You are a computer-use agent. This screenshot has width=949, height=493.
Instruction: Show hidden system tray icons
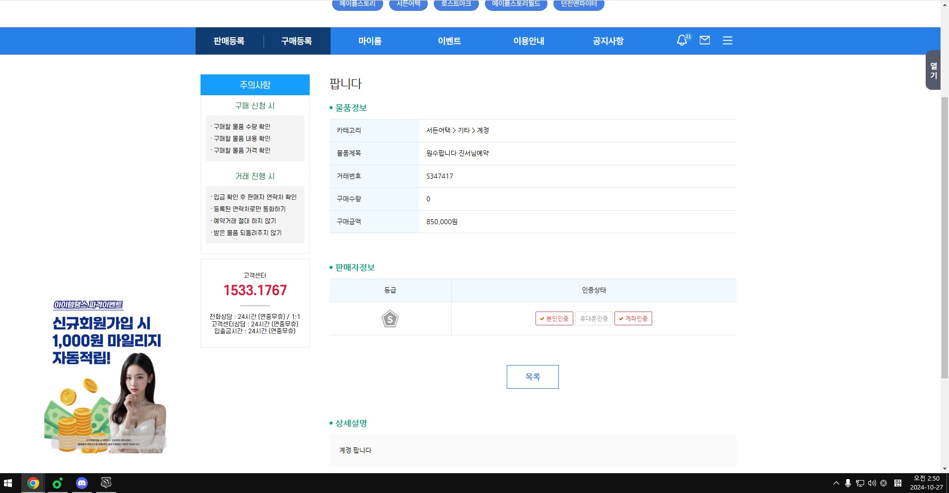(x=836, y=483)
